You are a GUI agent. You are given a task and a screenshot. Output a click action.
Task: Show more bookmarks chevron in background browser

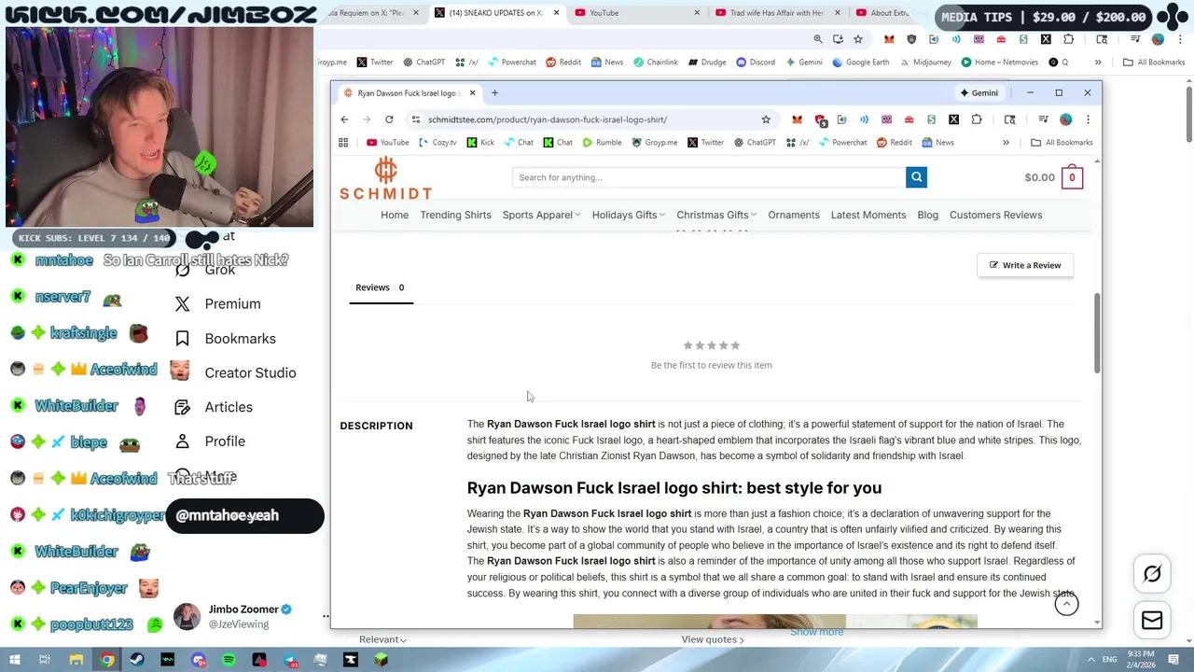tap(1098, 63)
